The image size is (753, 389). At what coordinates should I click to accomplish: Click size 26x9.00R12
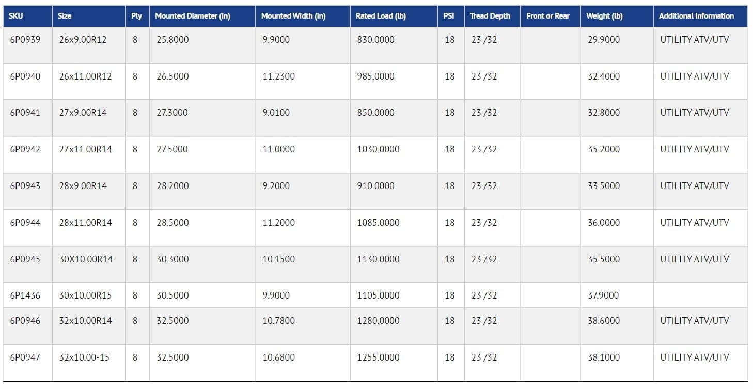[83, 40]
